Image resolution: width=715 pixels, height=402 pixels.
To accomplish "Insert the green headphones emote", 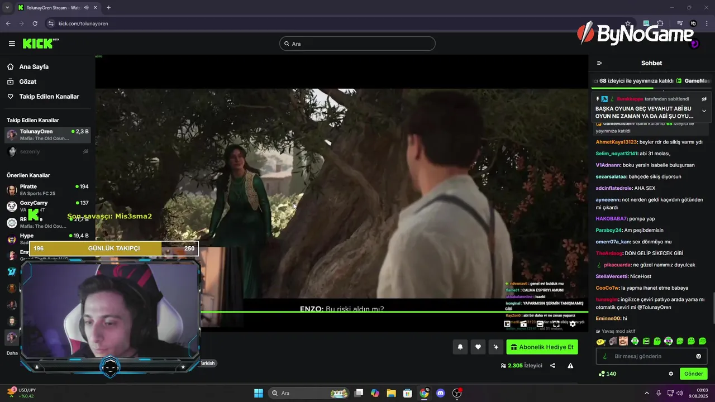I will [635, 341].
